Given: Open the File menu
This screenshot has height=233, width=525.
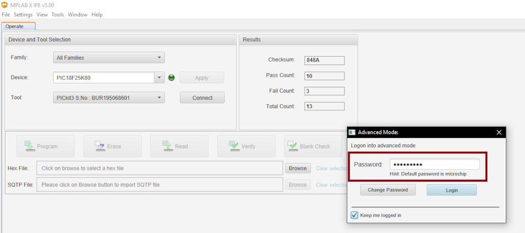Looking at the screenshot, I should [x=5, y=15].
